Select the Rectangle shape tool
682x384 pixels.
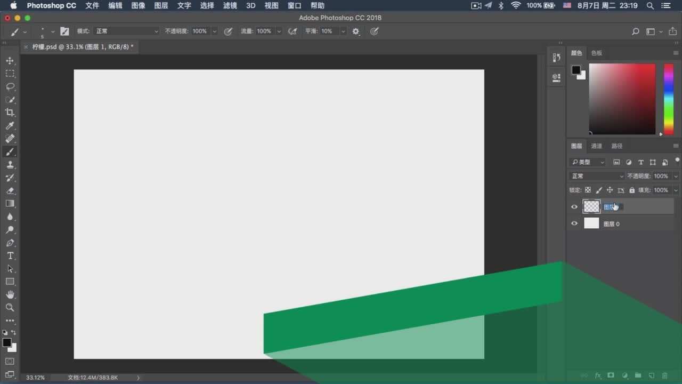pyautogui.click(x=10, y=282)
